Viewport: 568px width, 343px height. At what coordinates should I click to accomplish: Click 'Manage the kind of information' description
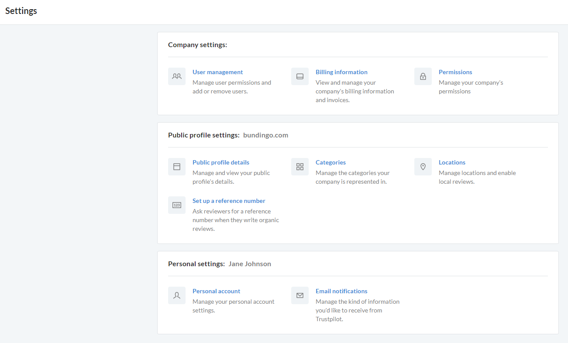pyautogui.click(x=358, y=310)
